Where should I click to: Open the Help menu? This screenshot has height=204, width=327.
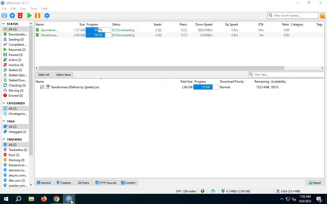coord(44,9)
